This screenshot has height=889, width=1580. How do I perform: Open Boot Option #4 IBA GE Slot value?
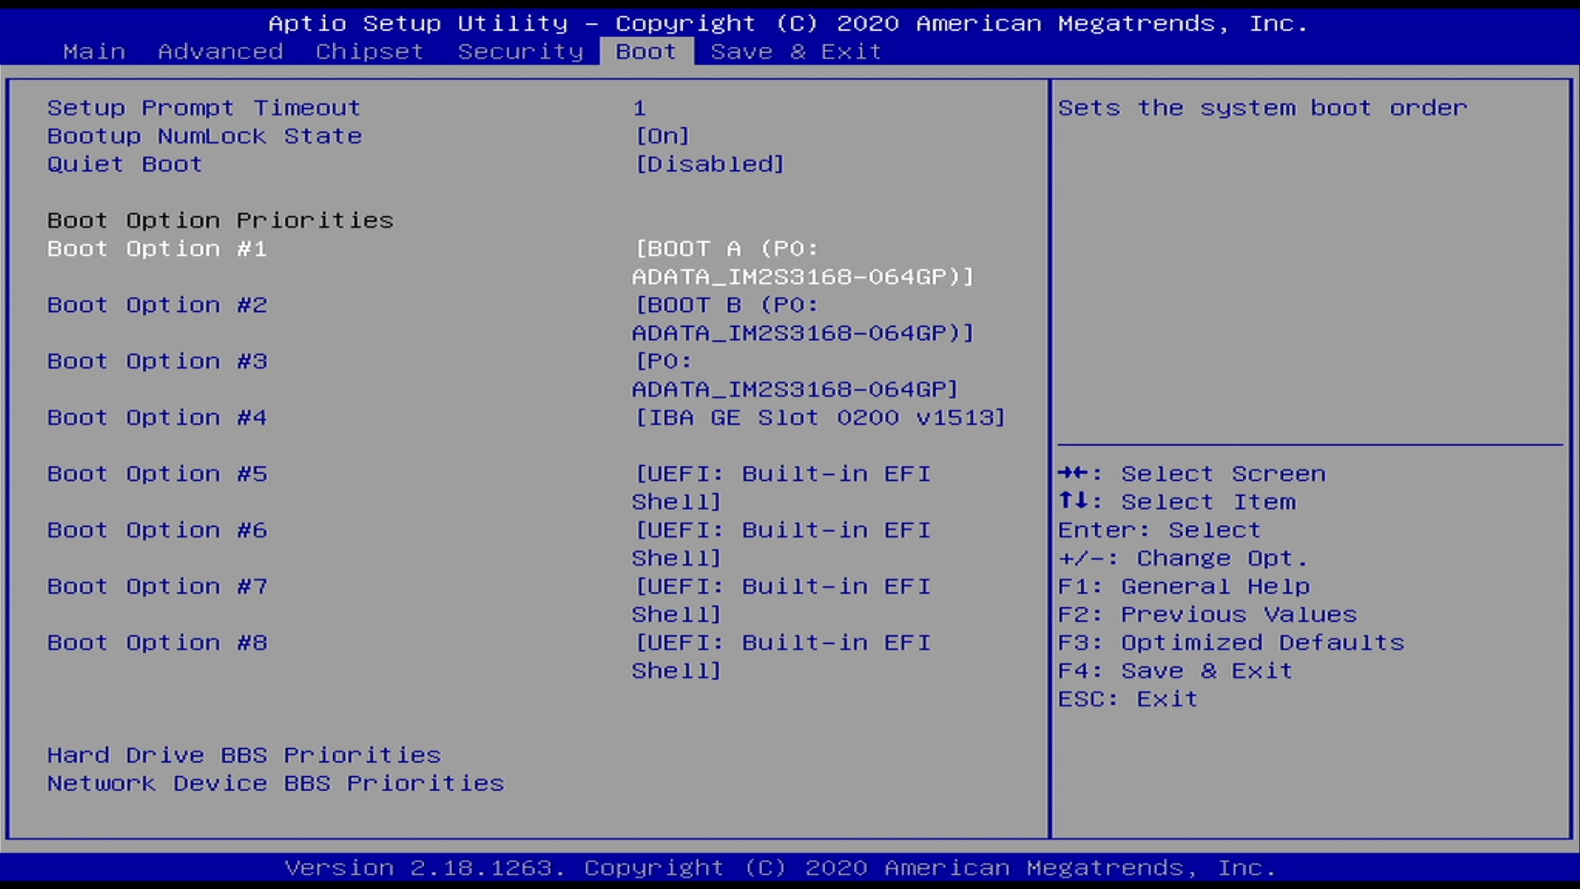pos(820,418)
